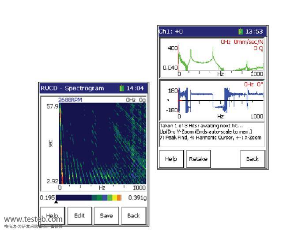Click the 2688RPM readout label

click(x=70, y=100)
